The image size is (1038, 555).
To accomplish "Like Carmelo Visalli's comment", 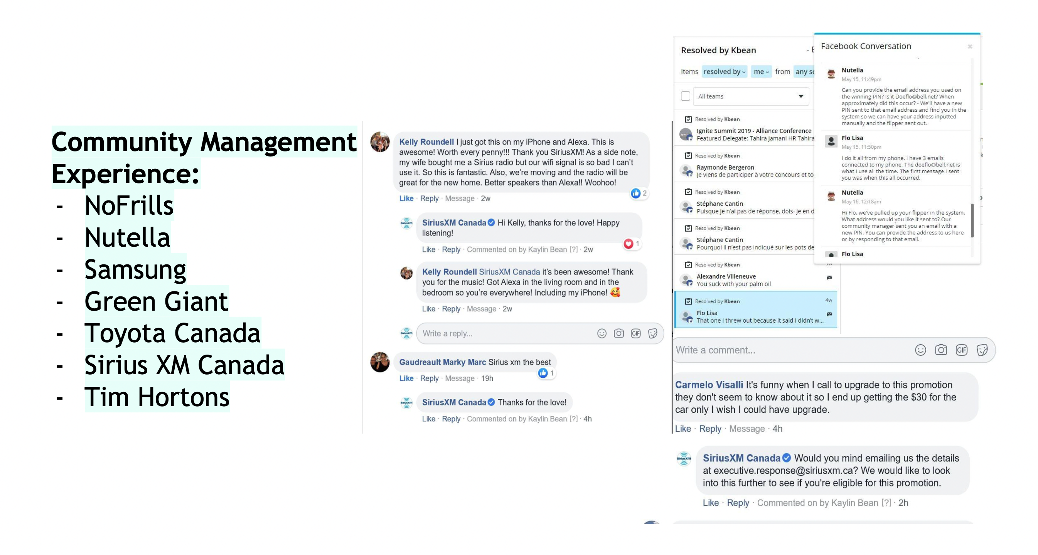I will (x=682, y=429).
